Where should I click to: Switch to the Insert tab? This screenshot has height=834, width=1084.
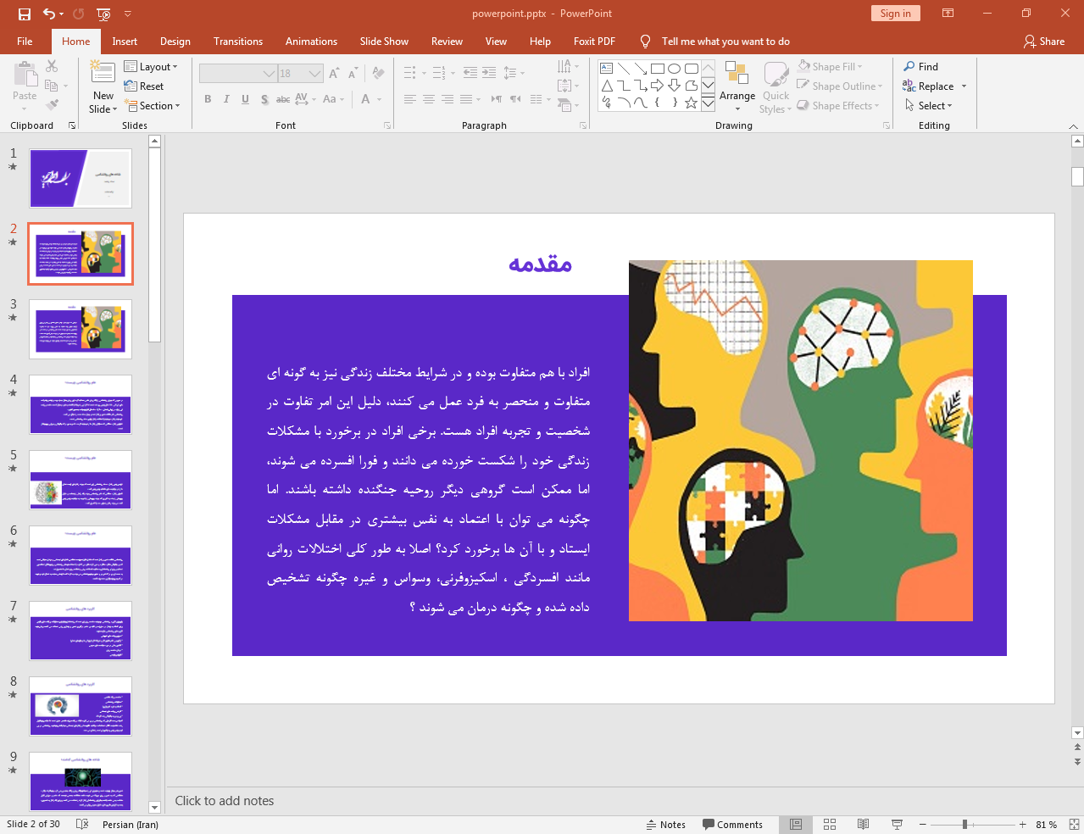(x=125, y=42)
